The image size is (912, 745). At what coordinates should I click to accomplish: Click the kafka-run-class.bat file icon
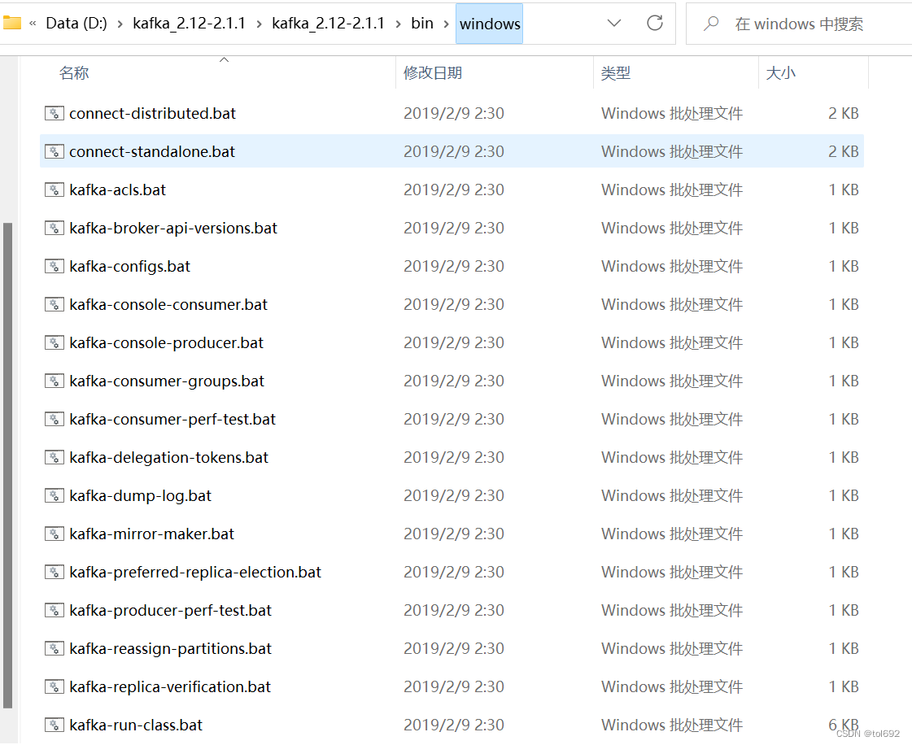(x=54, y=725)
